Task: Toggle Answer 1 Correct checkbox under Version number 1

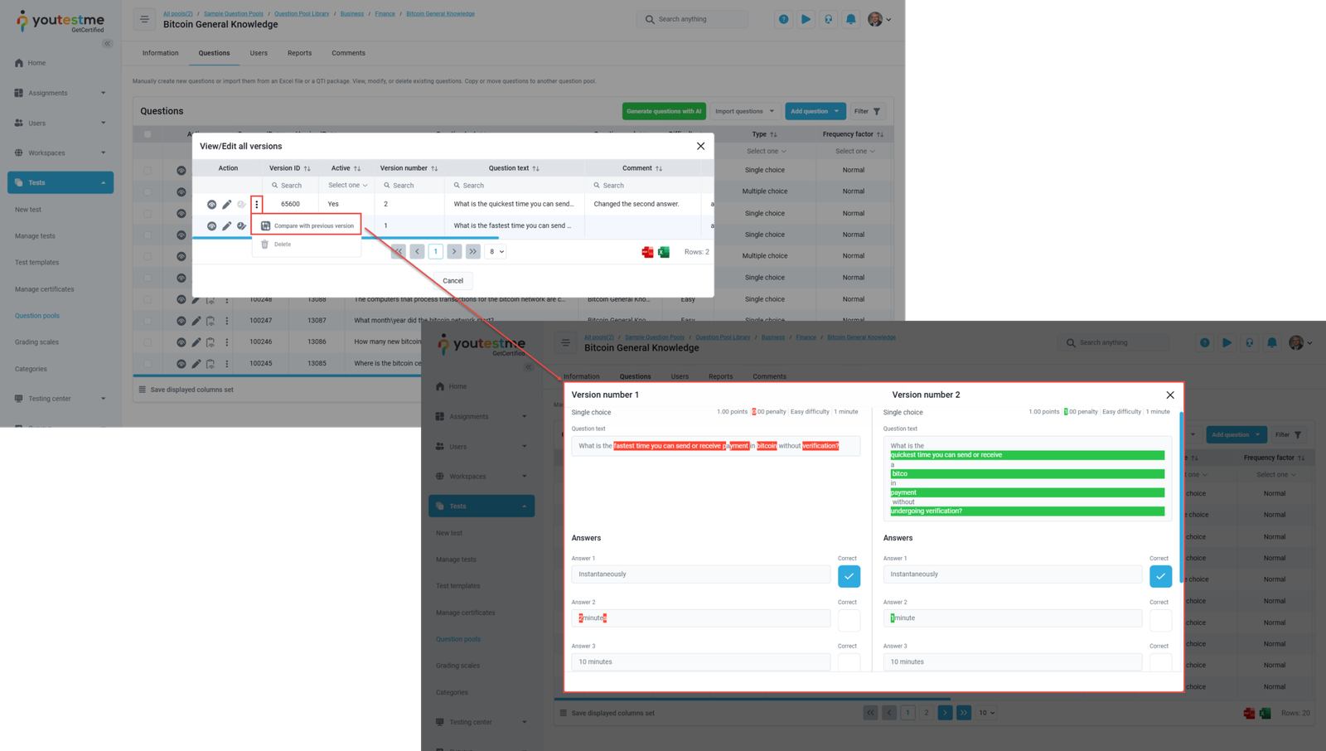Action: (849, 576)
